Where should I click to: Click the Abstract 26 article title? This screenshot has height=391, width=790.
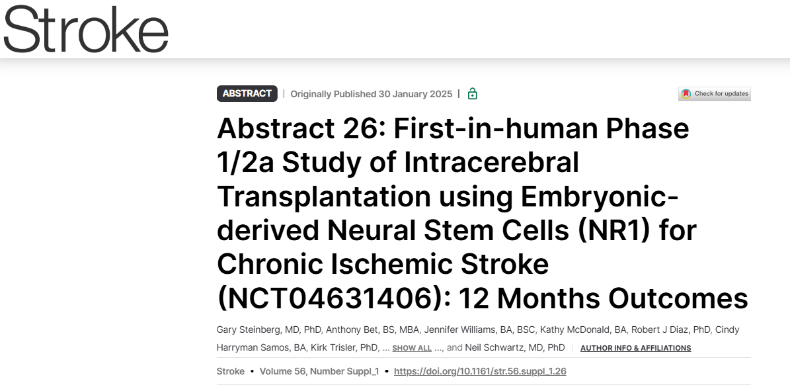tap(483, 214)
